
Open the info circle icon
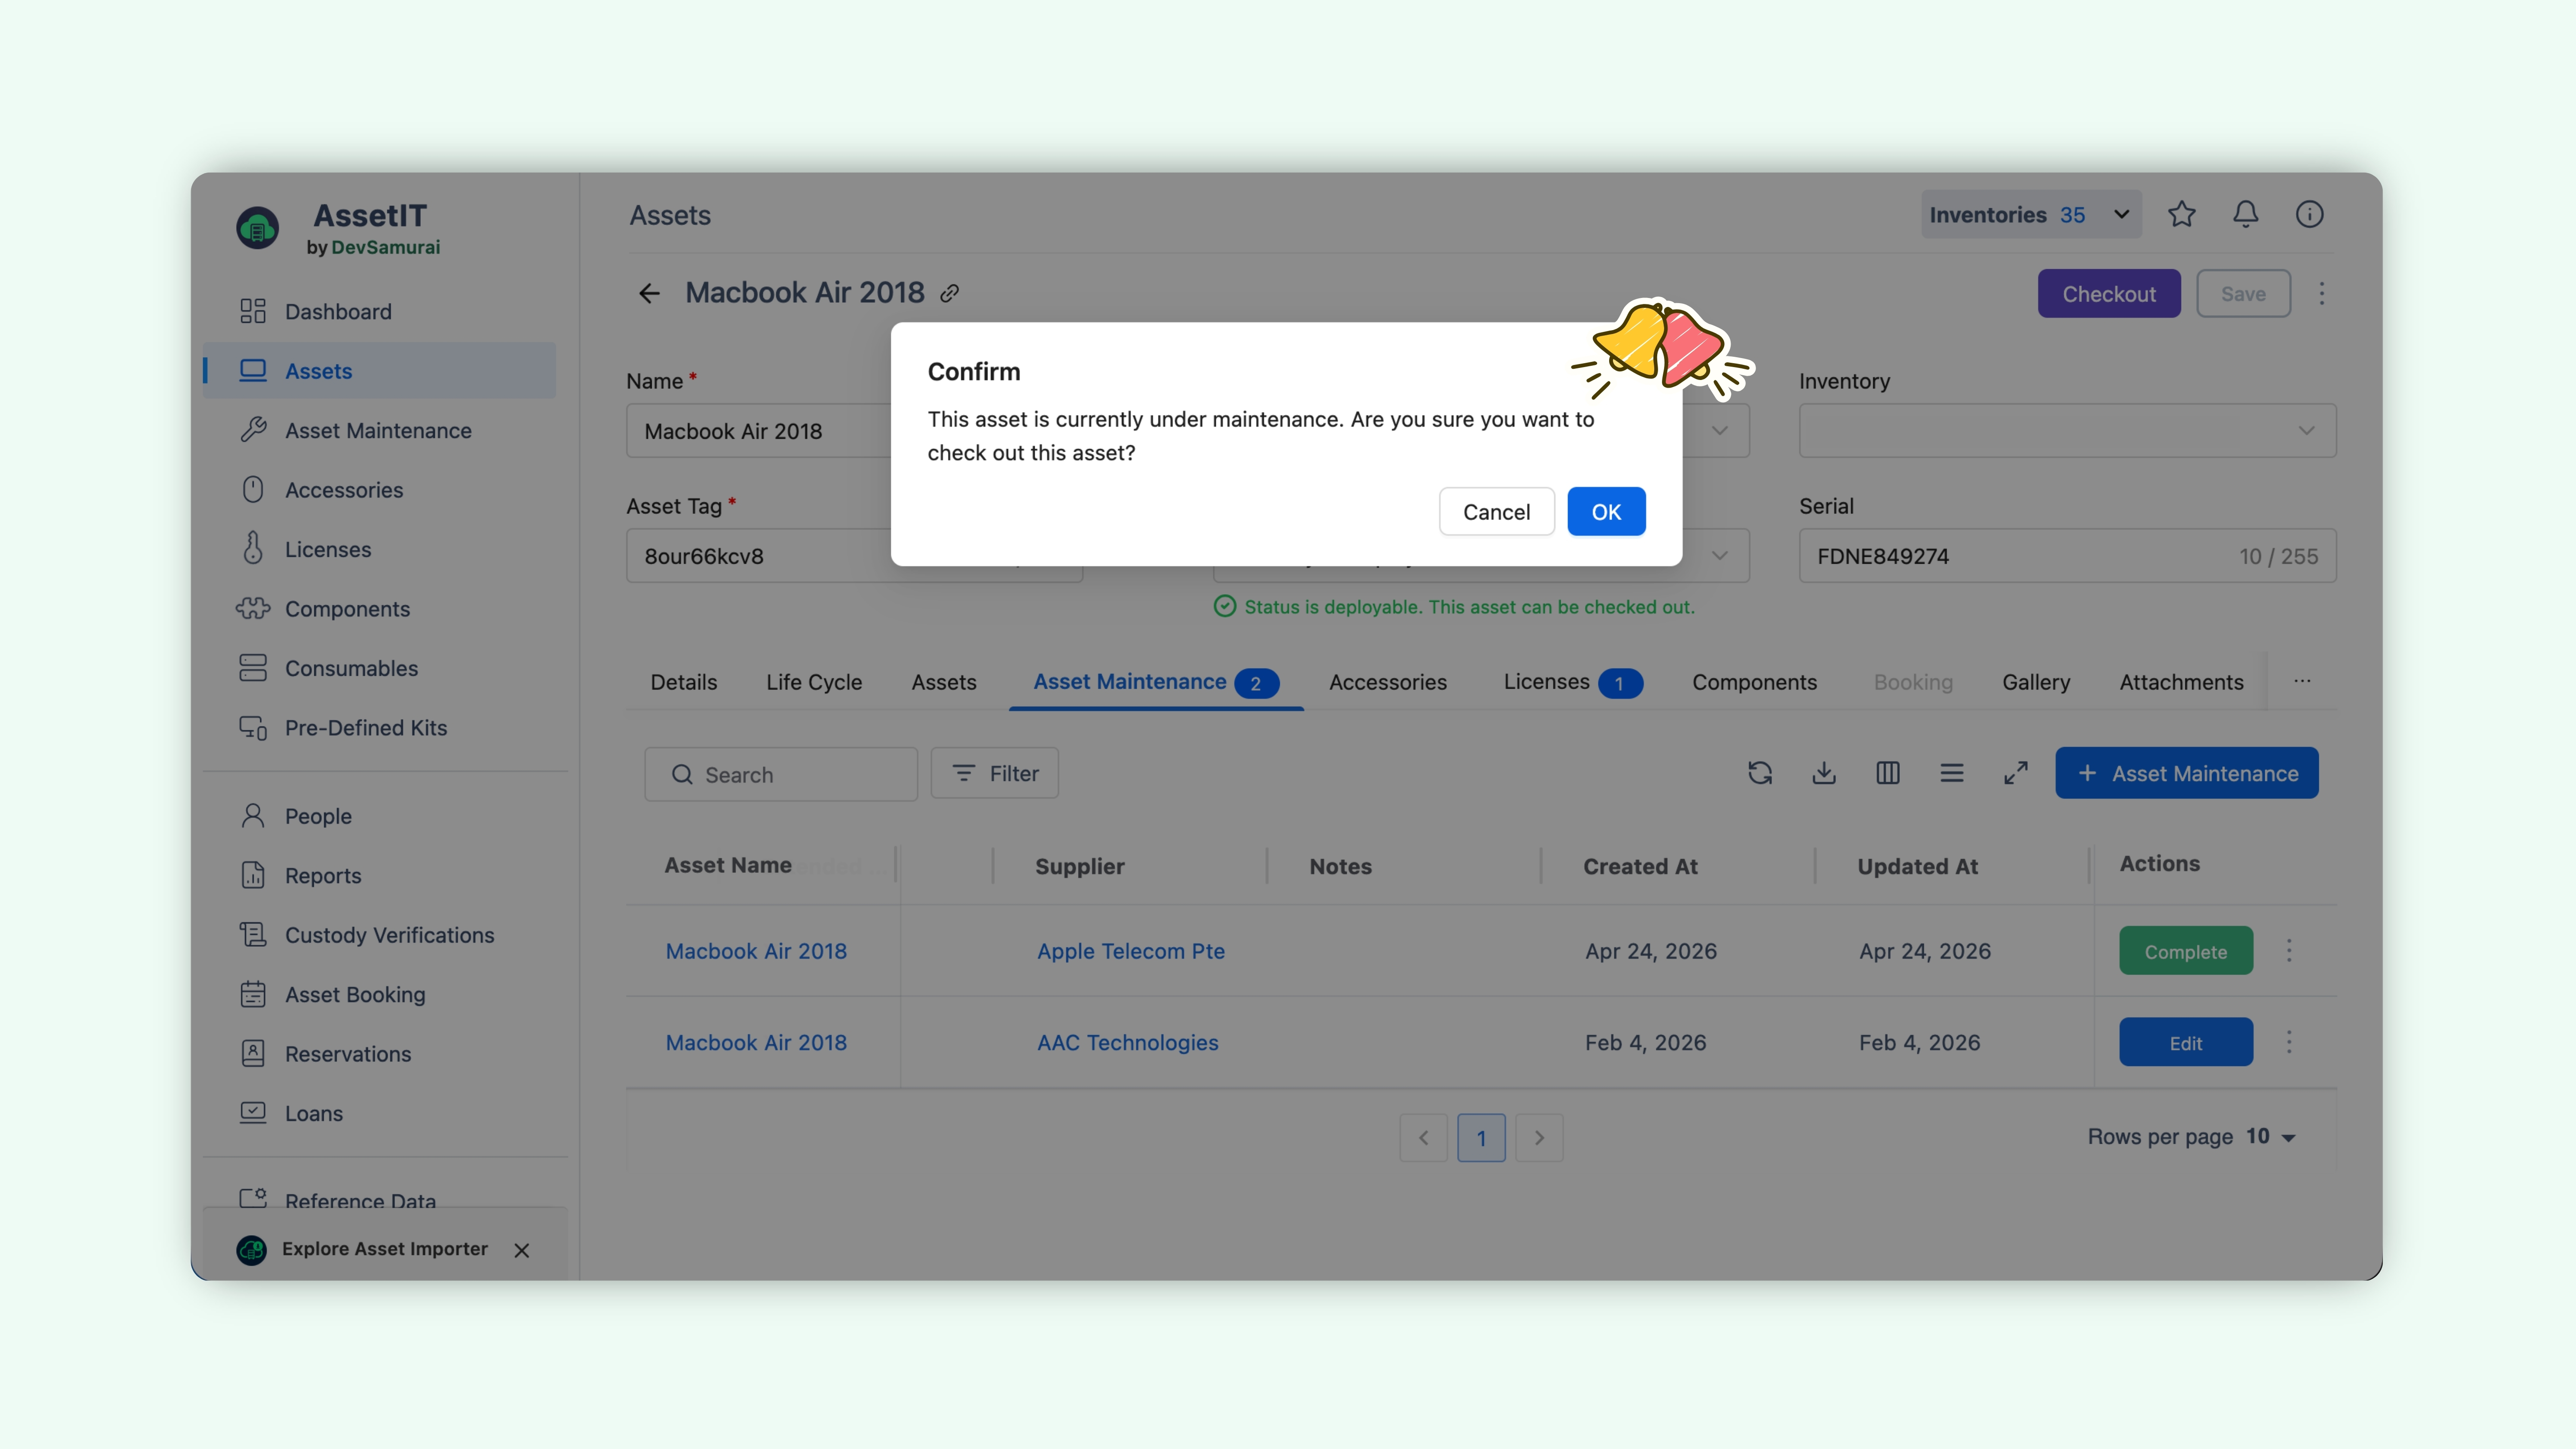2309,214
